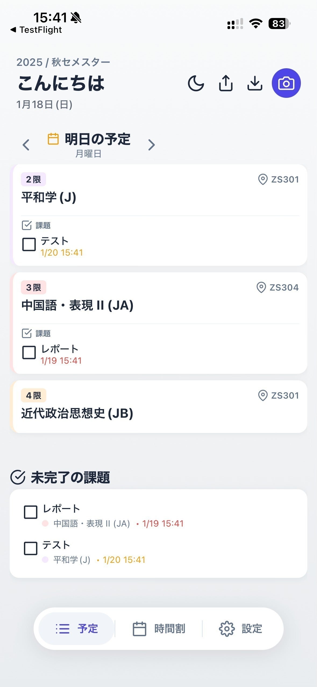
Task: Tap the settings gear icon
Action: (227, 629)
